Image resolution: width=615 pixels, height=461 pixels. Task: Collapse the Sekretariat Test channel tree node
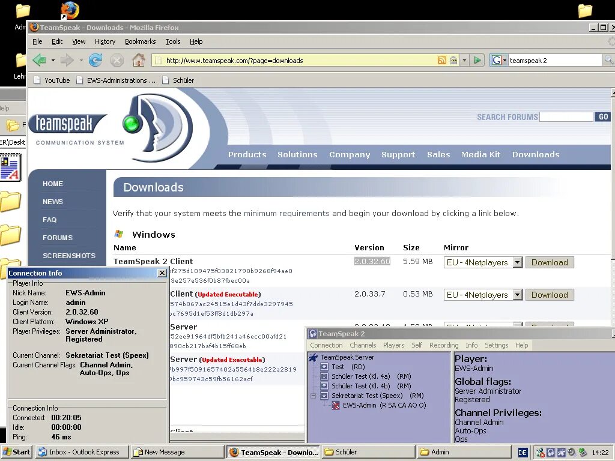(x=313, y=396)
